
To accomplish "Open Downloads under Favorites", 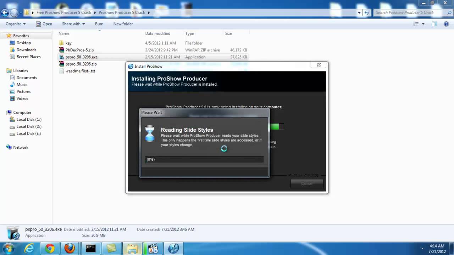I will pyautogui.click(x=26, y=50).
